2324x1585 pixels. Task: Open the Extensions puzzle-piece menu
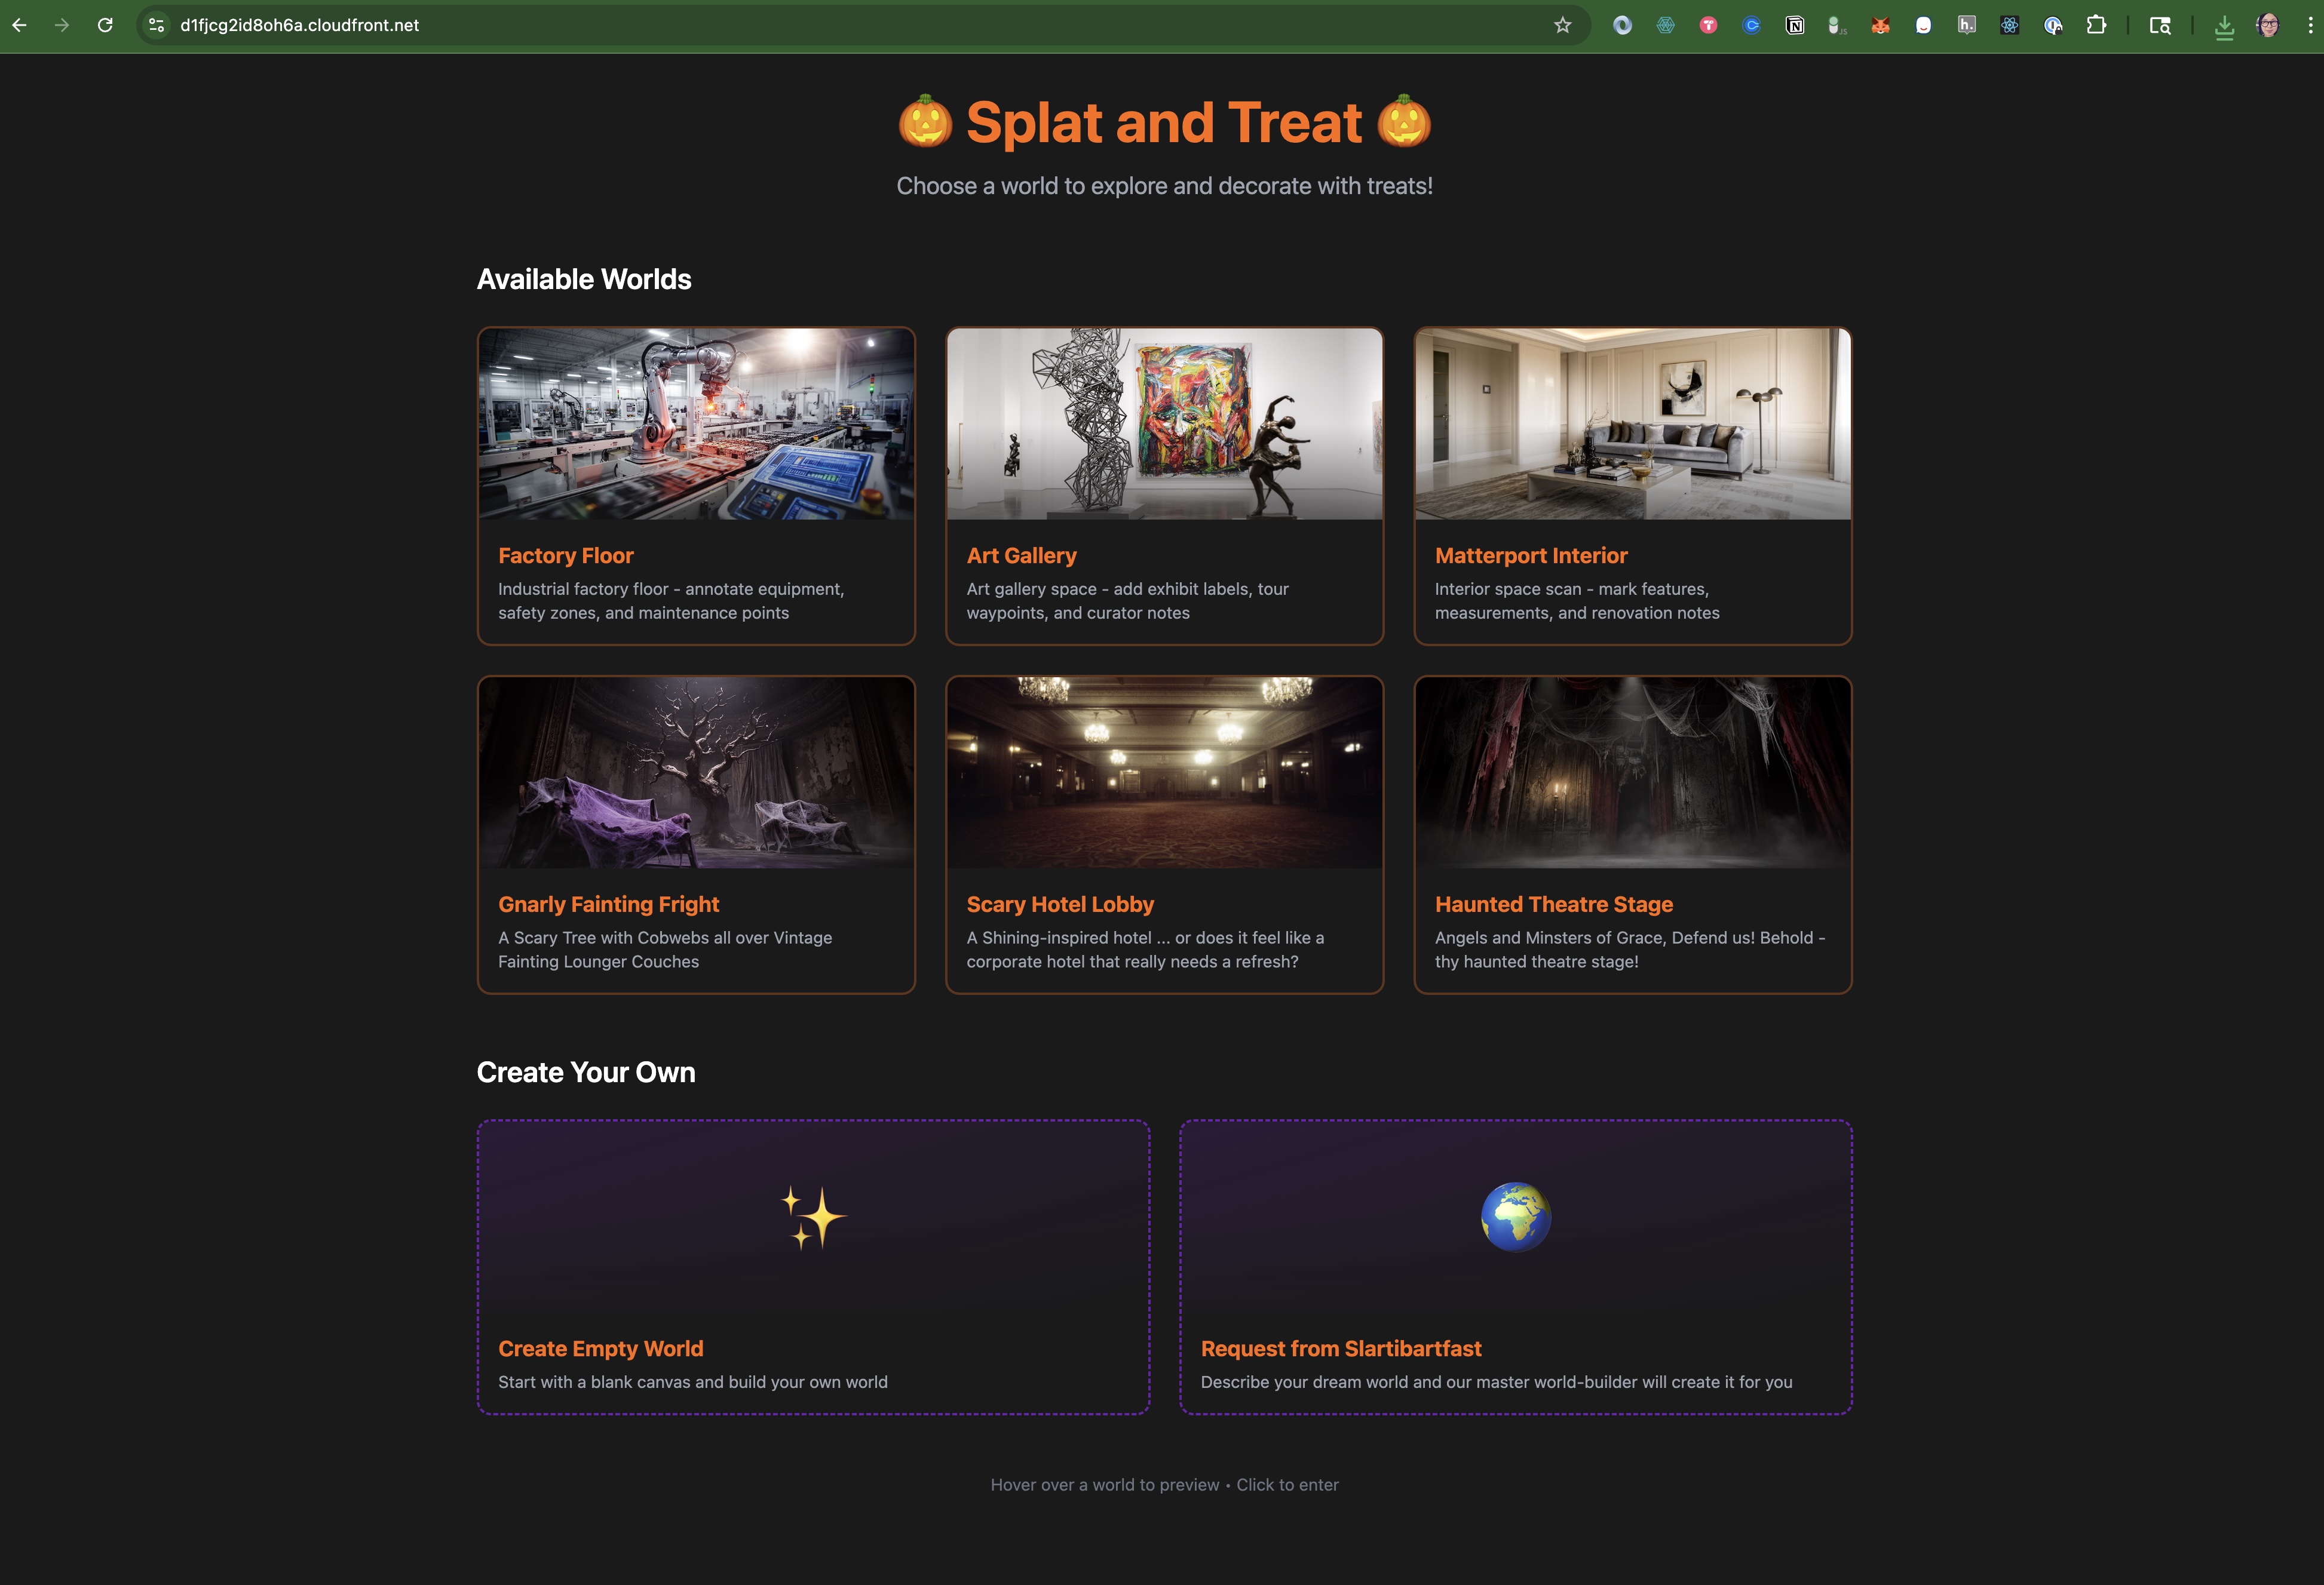(x=2096, y=25)
